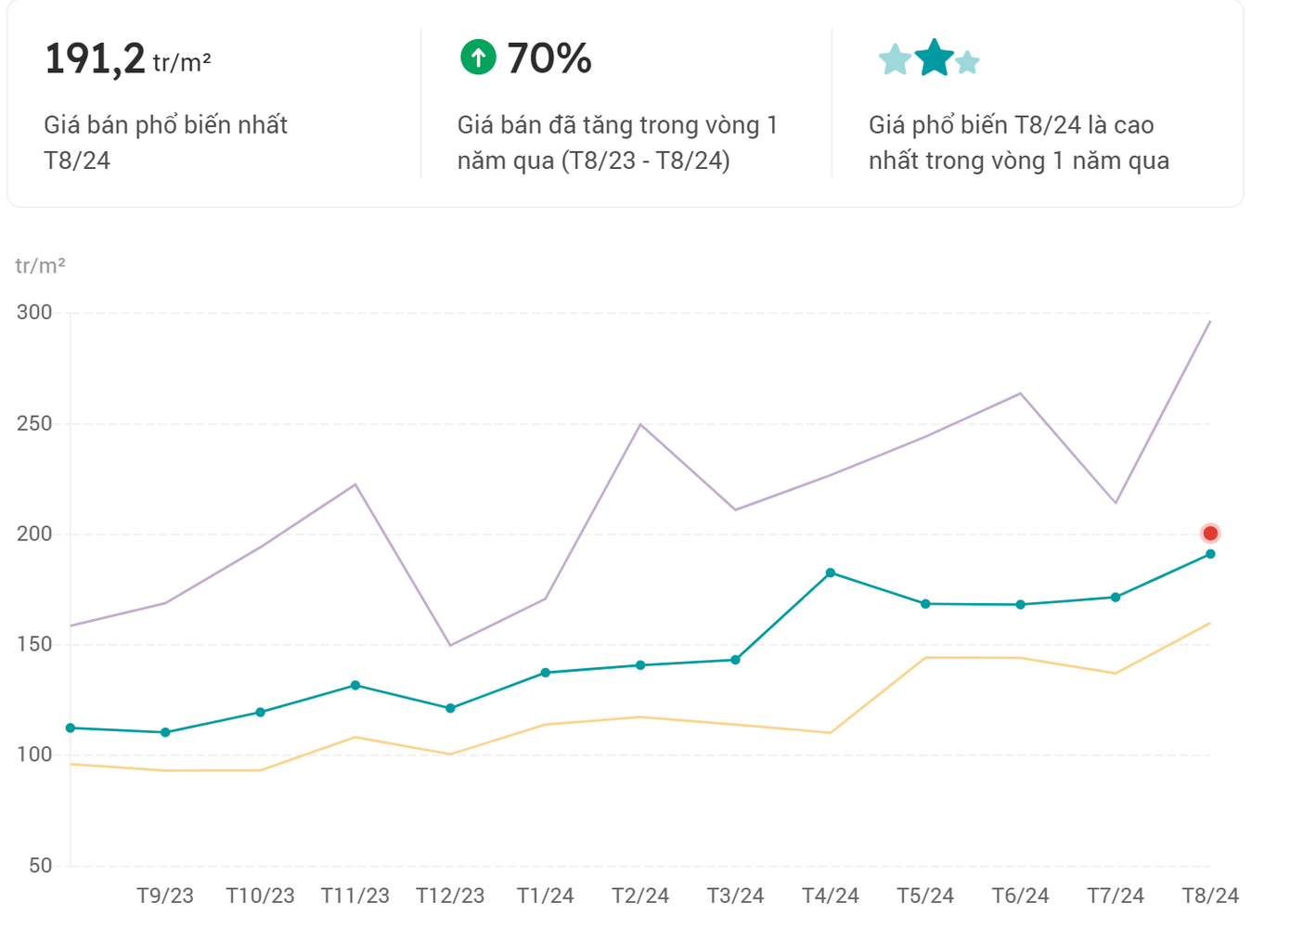The height and width of the screenshot is (941, 1290).
Task: Click the small rightmost light-teal star
Action: 967,62
